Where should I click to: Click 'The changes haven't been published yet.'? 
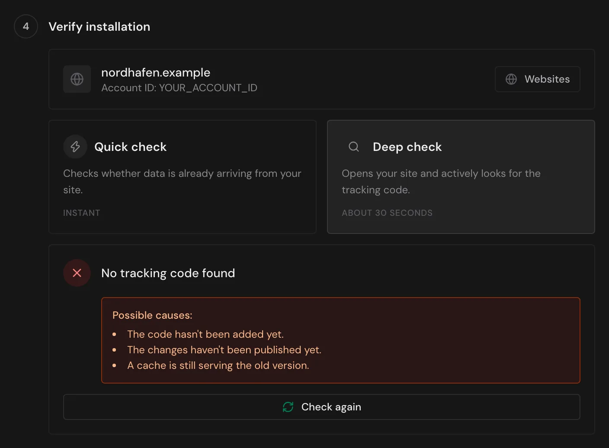[224, 350]
